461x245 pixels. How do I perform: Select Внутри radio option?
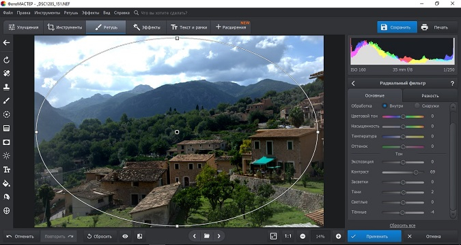tap(393, 105)
